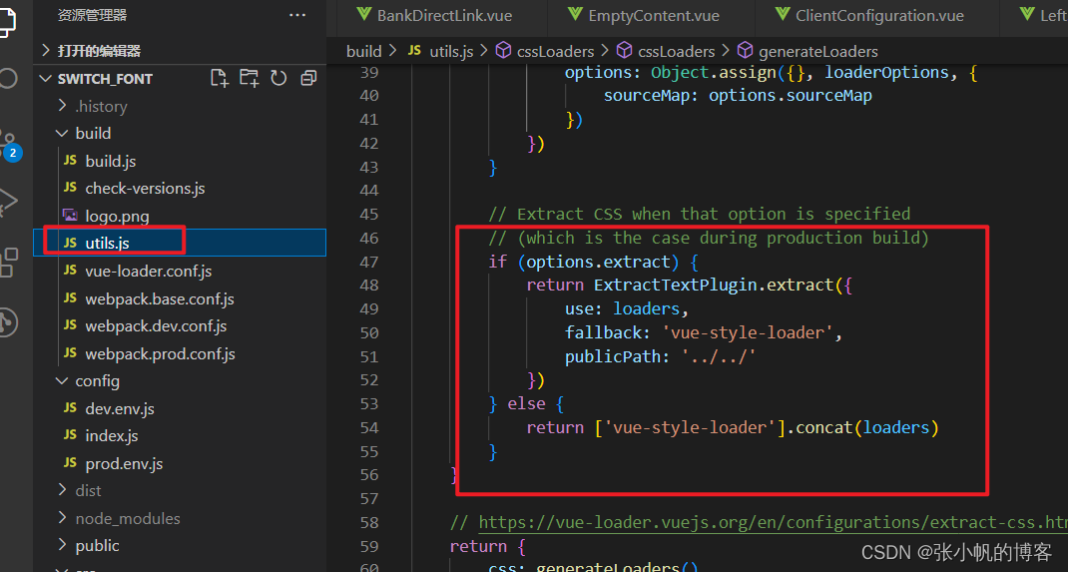This screenshot has height=572, width=1068.
Task: Click the New File icon in SWITCH_FONT
Action: point(220,78)
